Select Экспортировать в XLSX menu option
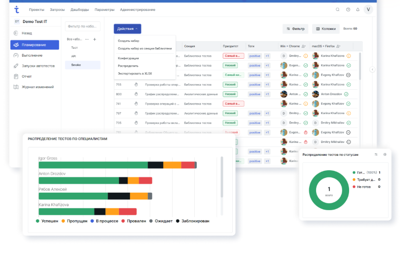Screen dimensions: 400x258 (135, 73)
